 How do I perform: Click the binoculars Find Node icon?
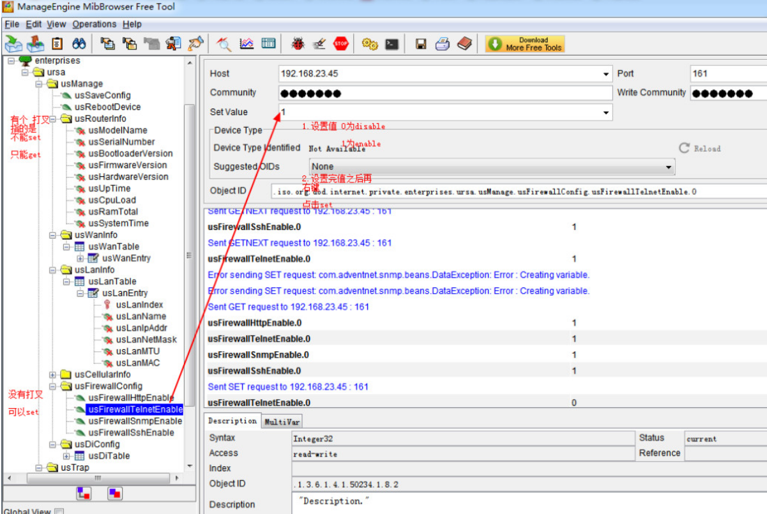(79, 44)
